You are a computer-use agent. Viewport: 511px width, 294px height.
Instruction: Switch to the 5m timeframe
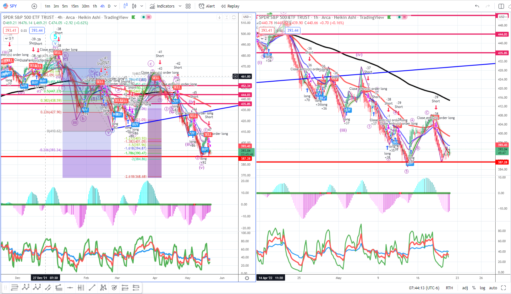point(65,6)
